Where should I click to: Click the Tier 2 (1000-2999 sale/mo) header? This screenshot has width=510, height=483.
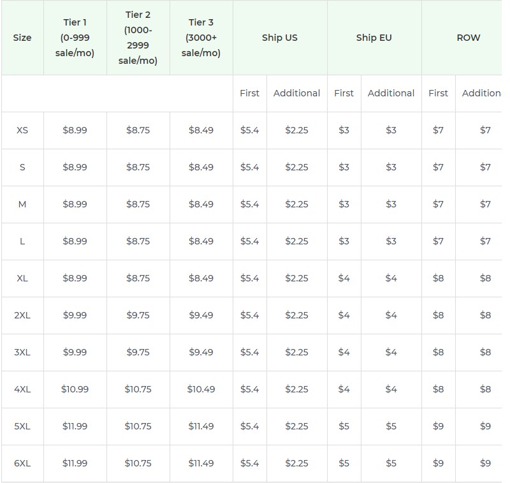[138, 38]
